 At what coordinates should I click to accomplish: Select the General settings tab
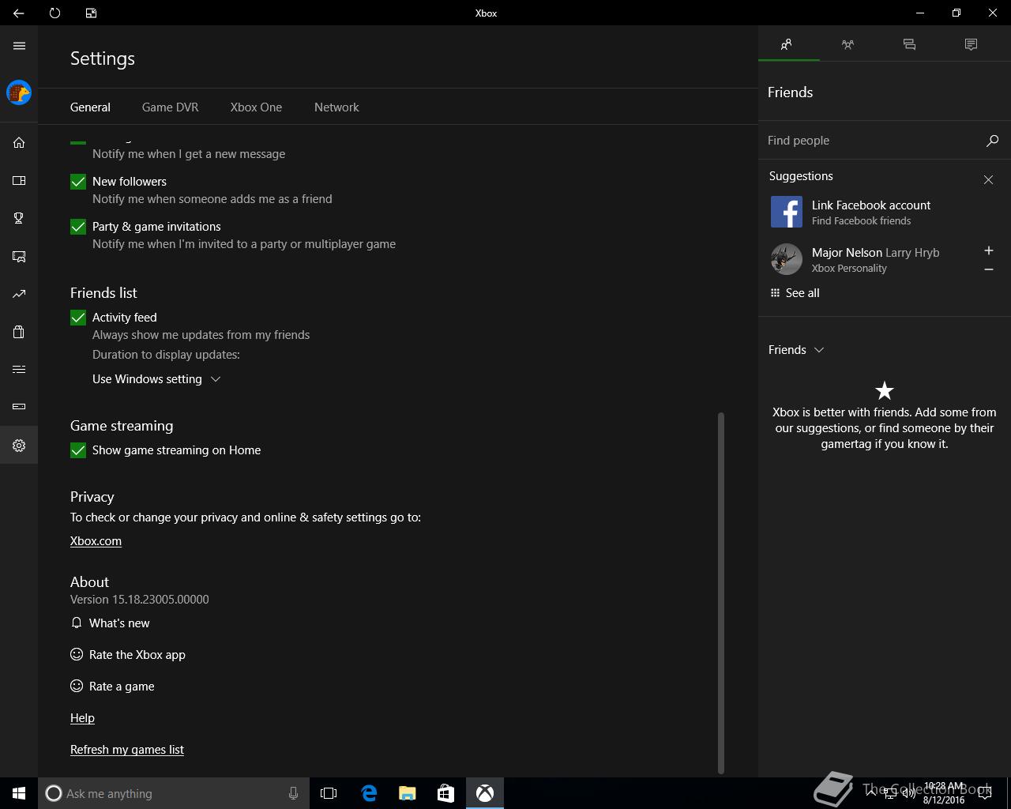tap(90, 107)
